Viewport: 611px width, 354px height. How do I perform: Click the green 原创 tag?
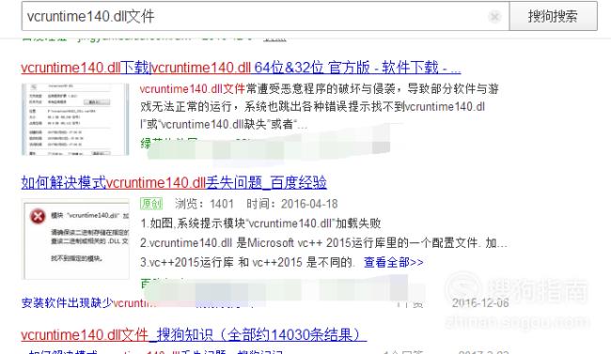(x=151, y=204)
